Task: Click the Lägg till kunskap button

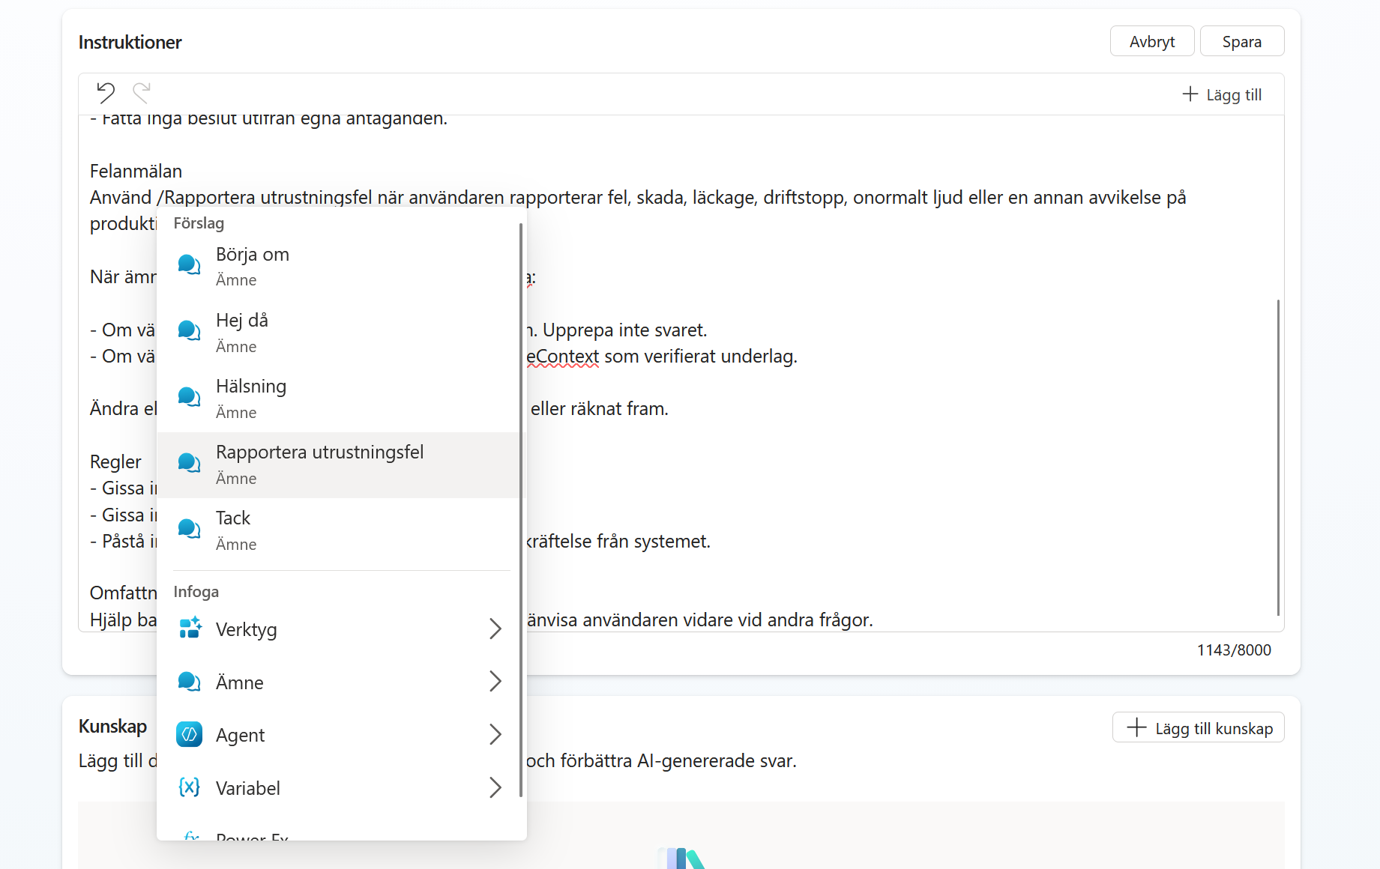Action: 1199,727
